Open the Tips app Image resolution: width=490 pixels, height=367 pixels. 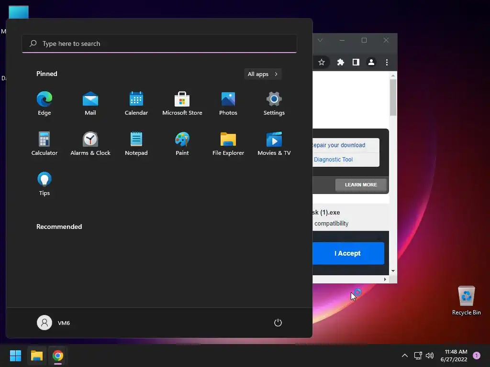tap(45, 184)
